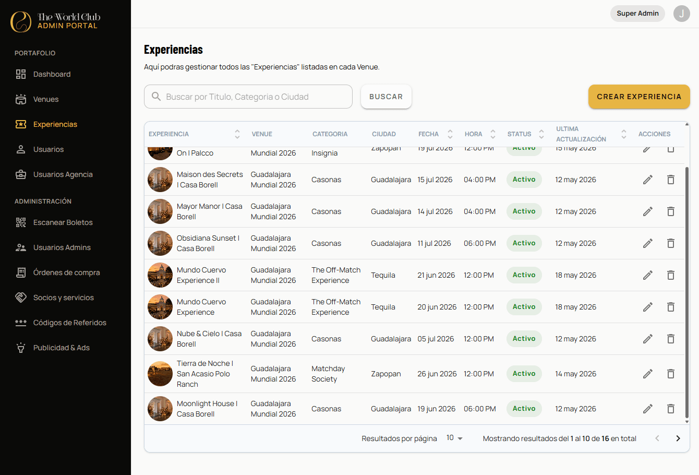Sort table by Experiencia column
This screenshot has width=699, height=475.
237,134
